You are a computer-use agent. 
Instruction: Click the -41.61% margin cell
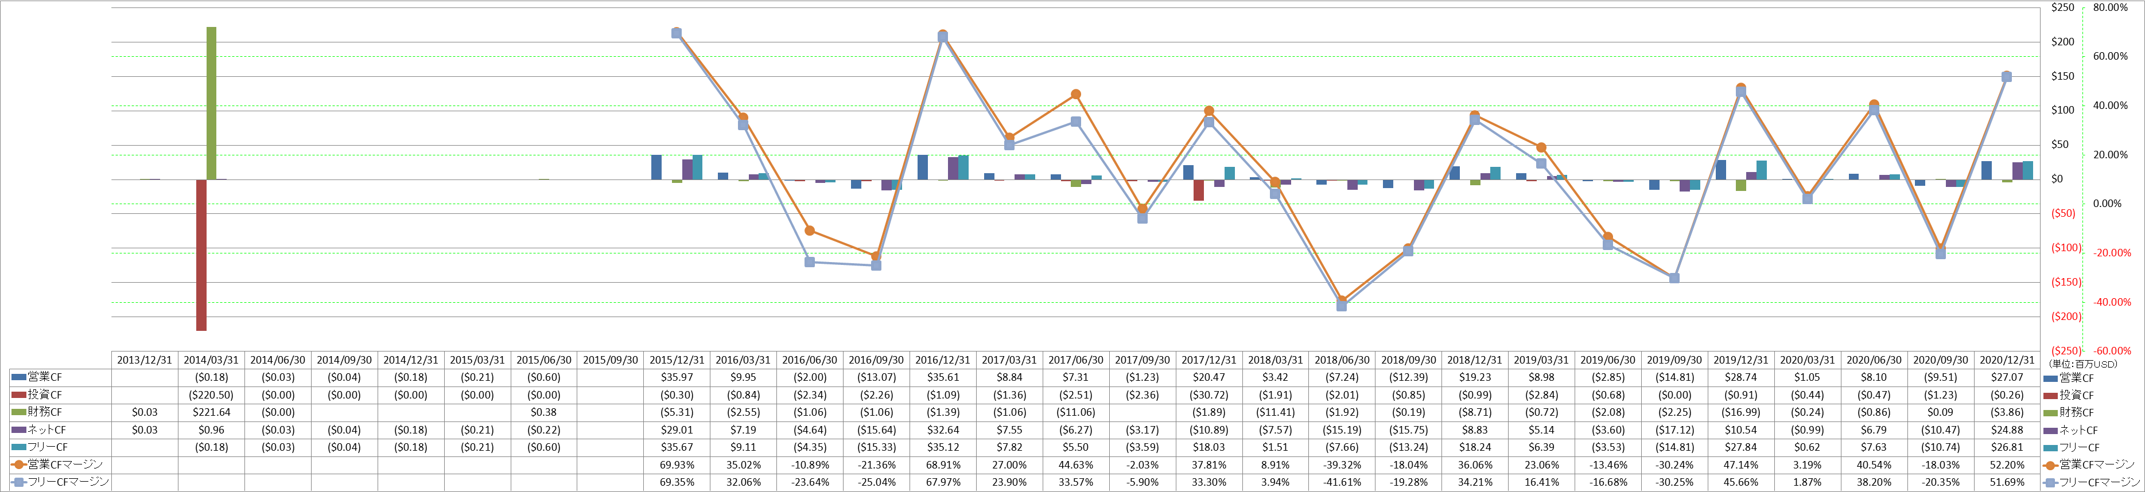pyautogui.click(x=1342, y=482)
